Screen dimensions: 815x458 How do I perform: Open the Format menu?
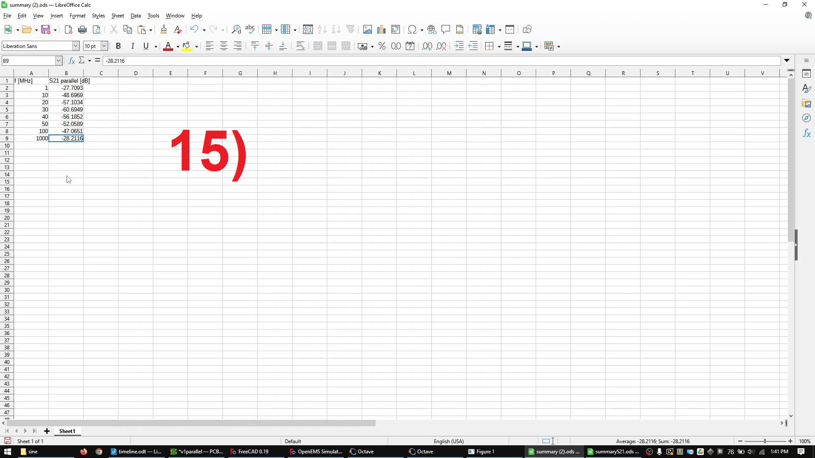tap(77, 15)
